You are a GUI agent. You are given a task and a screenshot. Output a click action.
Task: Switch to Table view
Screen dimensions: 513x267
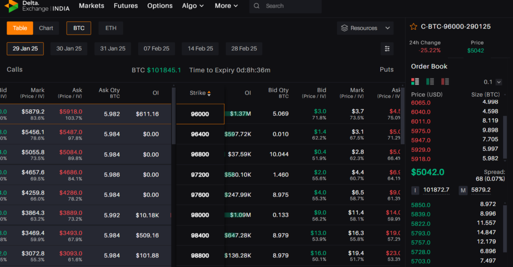coord(20,28)
